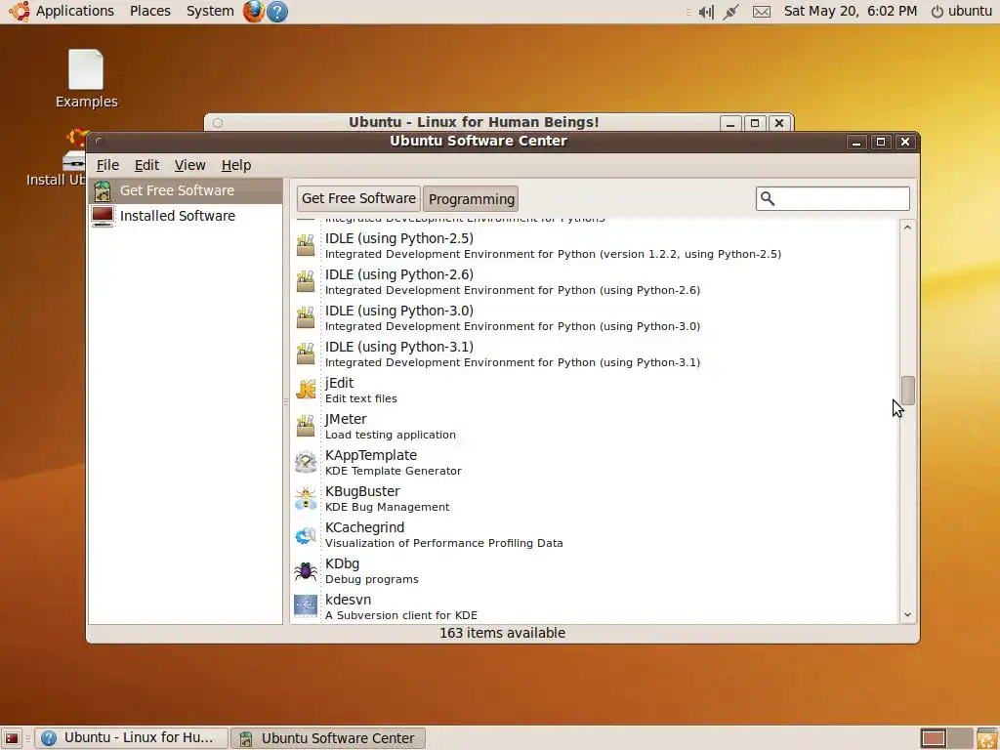
Task: Select the "KAppTemplate" list entry
Action: point(594,462)
